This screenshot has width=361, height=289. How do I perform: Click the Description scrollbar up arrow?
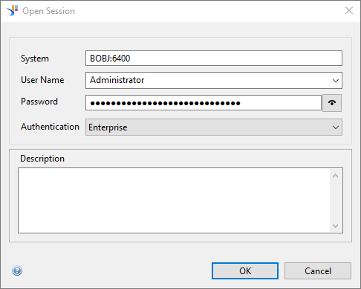point(336,176)
